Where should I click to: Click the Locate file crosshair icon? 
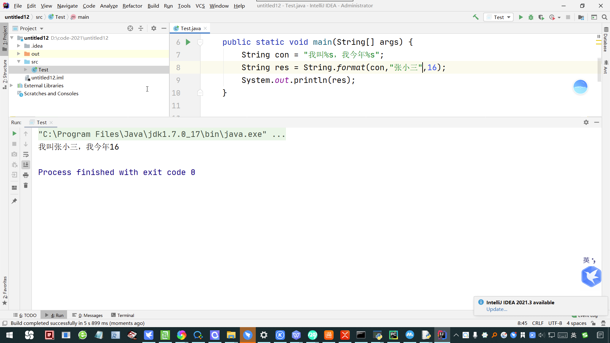130,28
